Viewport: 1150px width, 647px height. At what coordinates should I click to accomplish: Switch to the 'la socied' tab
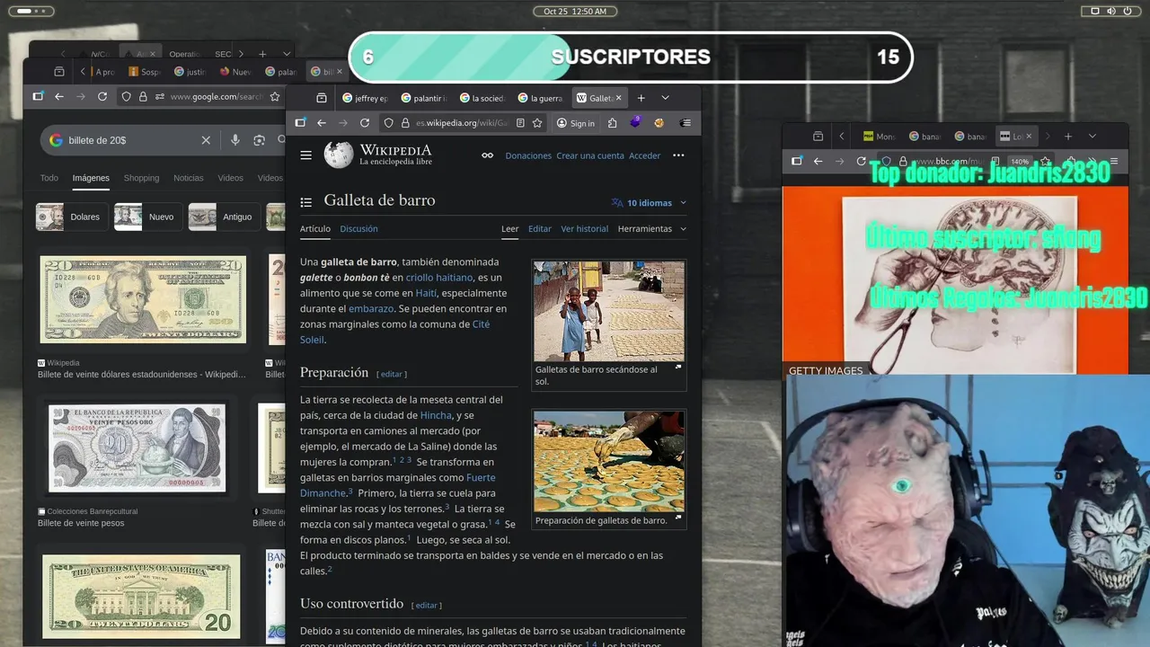click(x=482, y=98)
